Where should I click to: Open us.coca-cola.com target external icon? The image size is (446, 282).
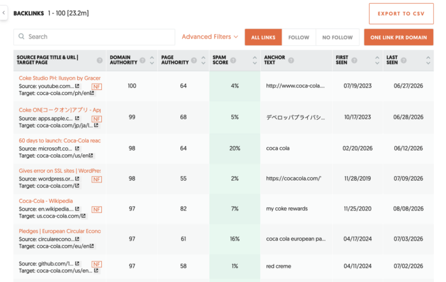click(83, 216)
